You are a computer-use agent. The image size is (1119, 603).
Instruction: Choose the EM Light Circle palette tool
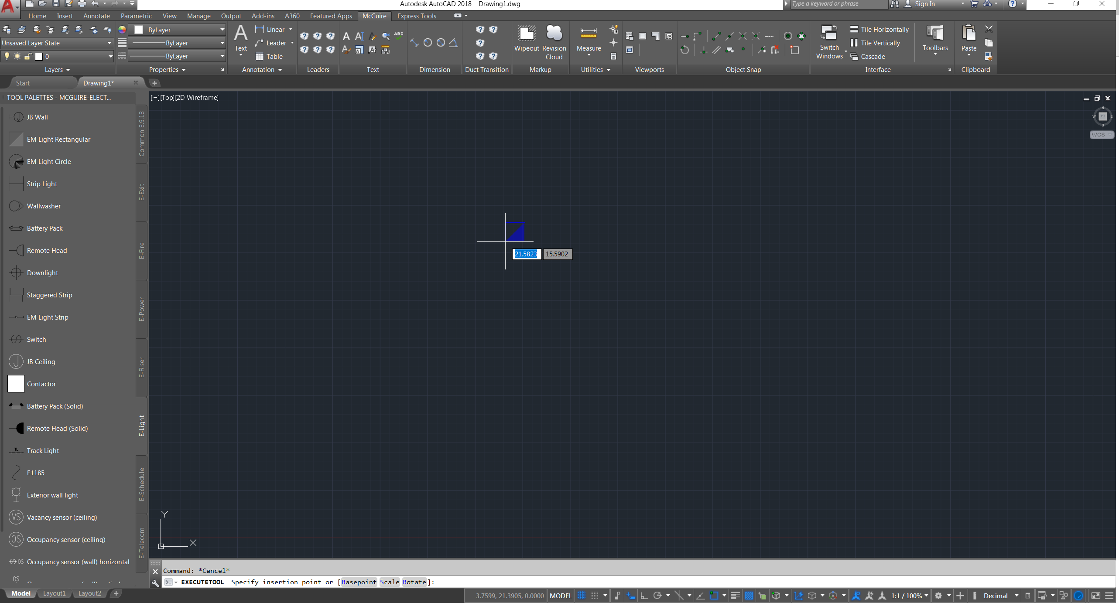(48, 161)
